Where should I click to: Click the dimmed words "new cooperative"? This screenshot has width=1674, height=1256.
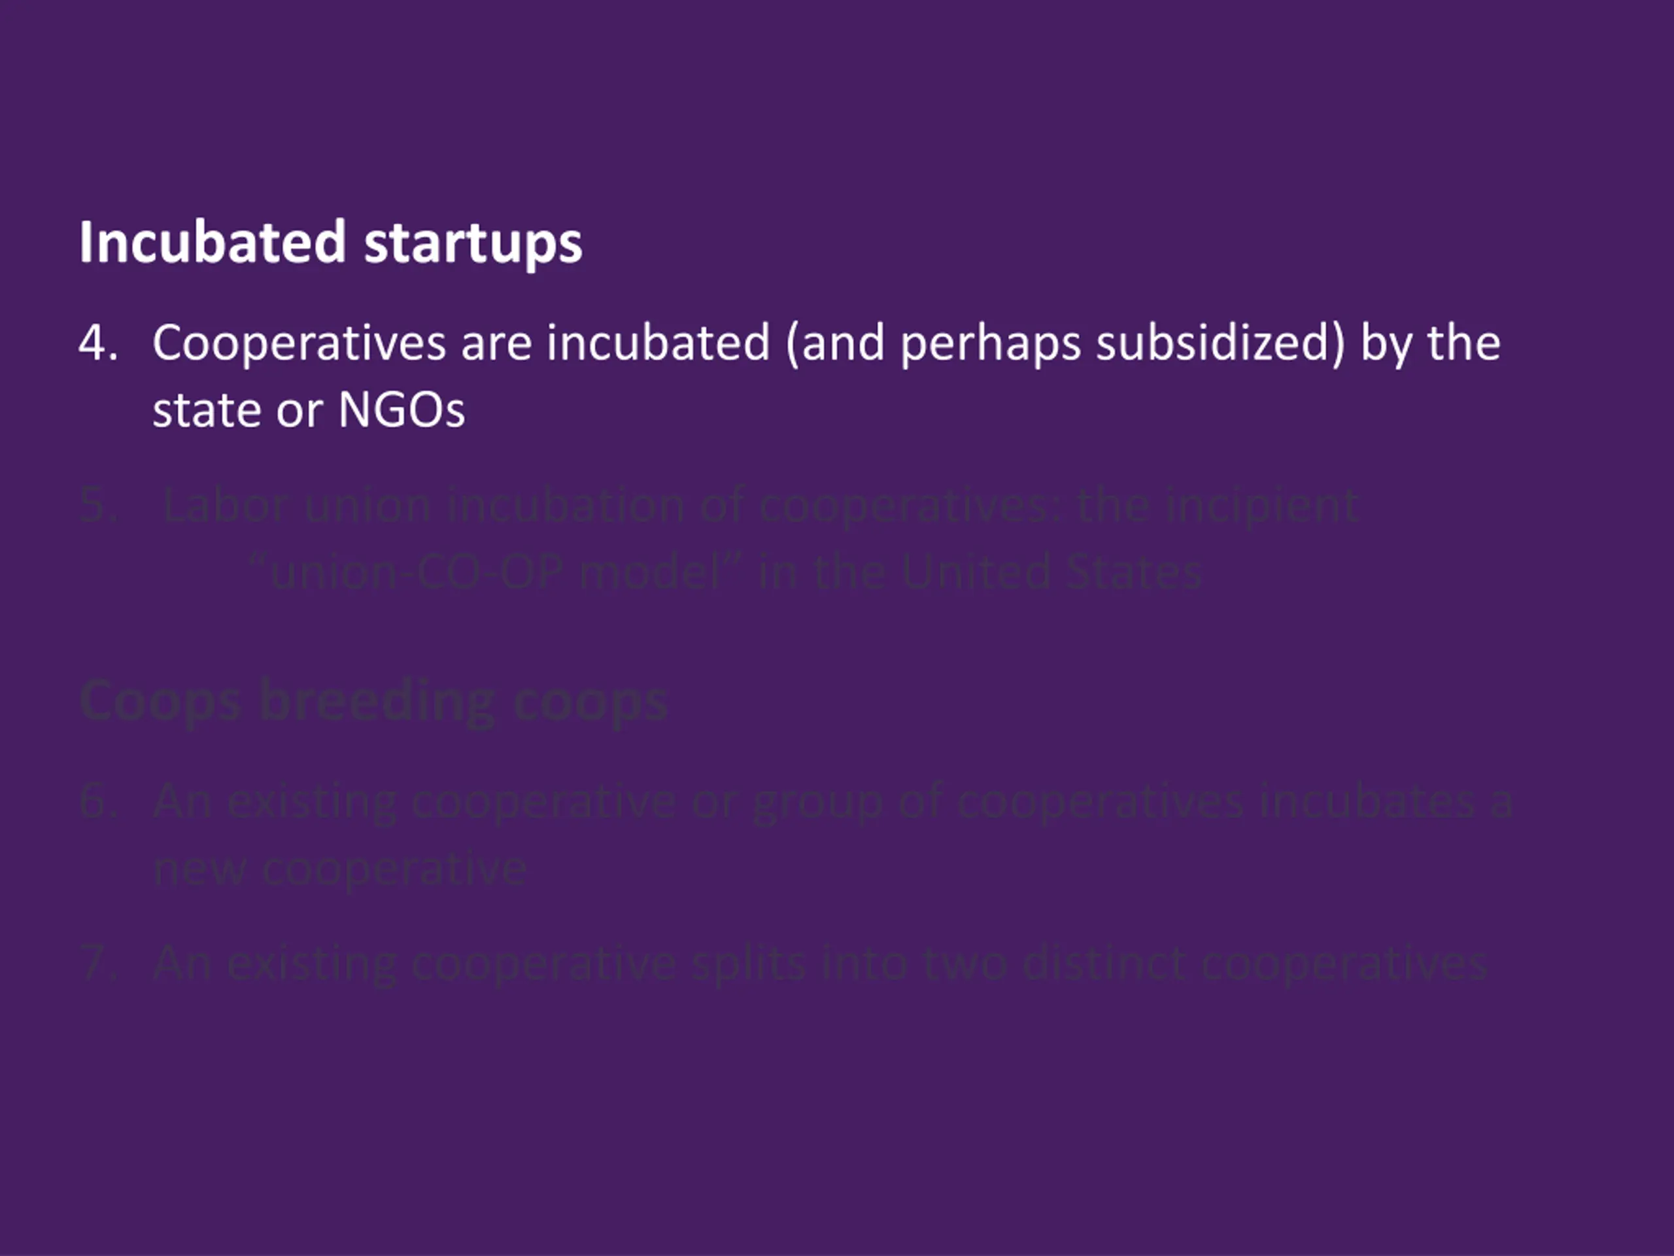[340, 869]
